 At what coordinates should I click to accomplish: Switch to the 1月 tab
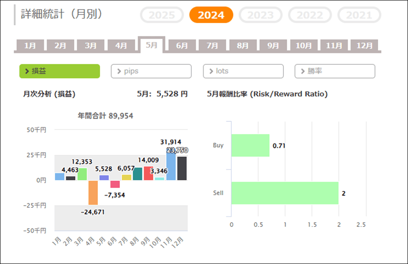[x=30, y=45]
